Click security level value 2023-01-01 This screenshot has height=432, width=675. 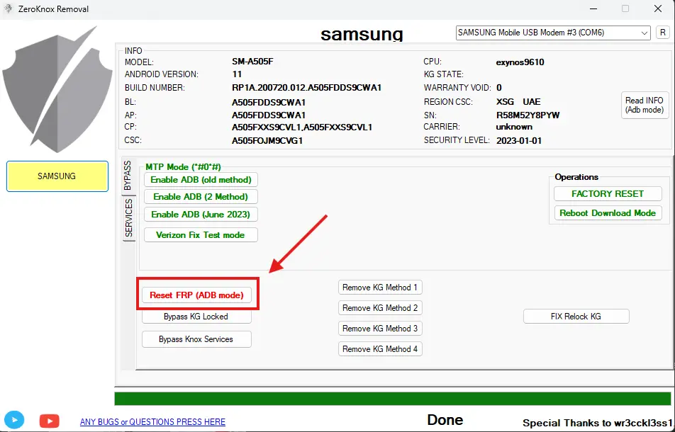pos(519,141)
